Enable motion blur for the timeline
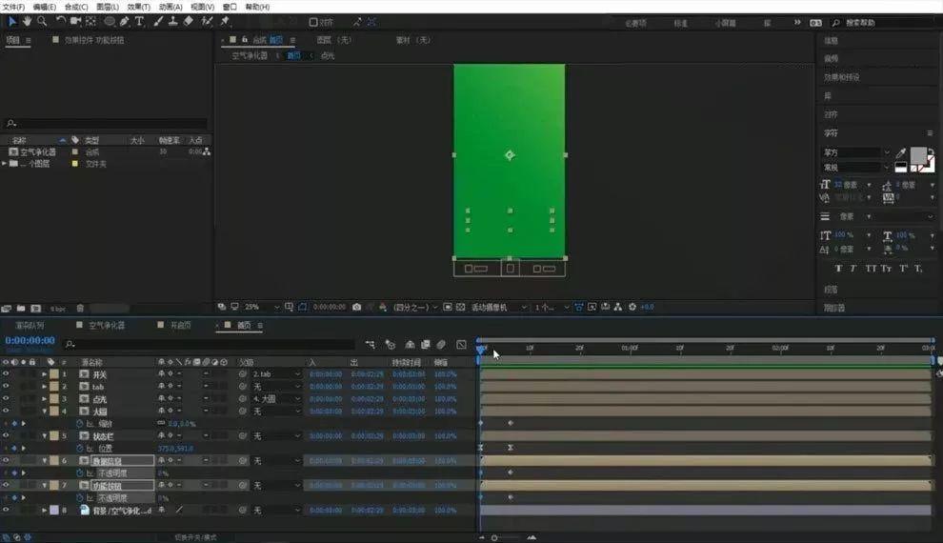Viewport: 943px width, 543px height. click(x=441, y=345)
